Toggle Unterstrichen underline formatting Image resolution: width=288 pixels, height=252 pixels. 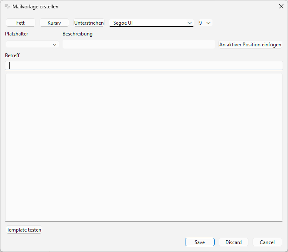(89, 23)
